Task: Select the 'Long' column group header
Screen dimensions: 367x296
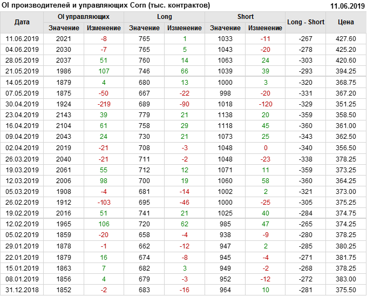Action: (165, 17)
